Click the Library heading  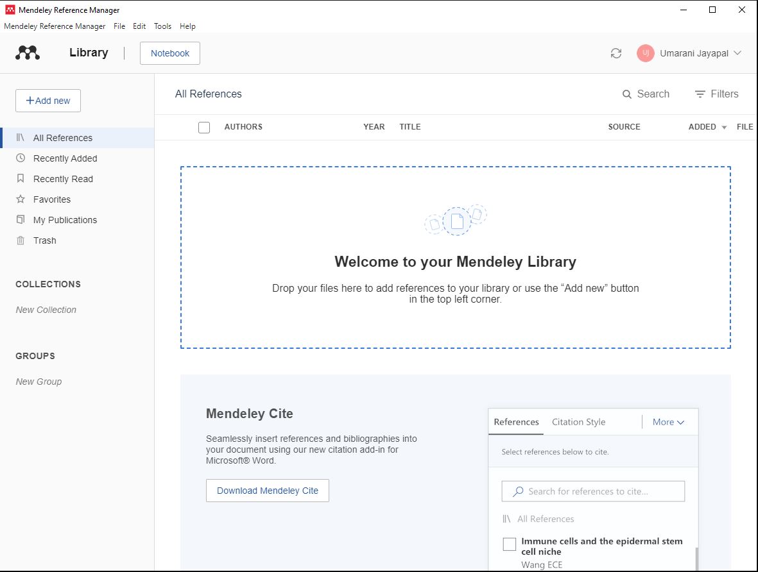tap(89, 53)
